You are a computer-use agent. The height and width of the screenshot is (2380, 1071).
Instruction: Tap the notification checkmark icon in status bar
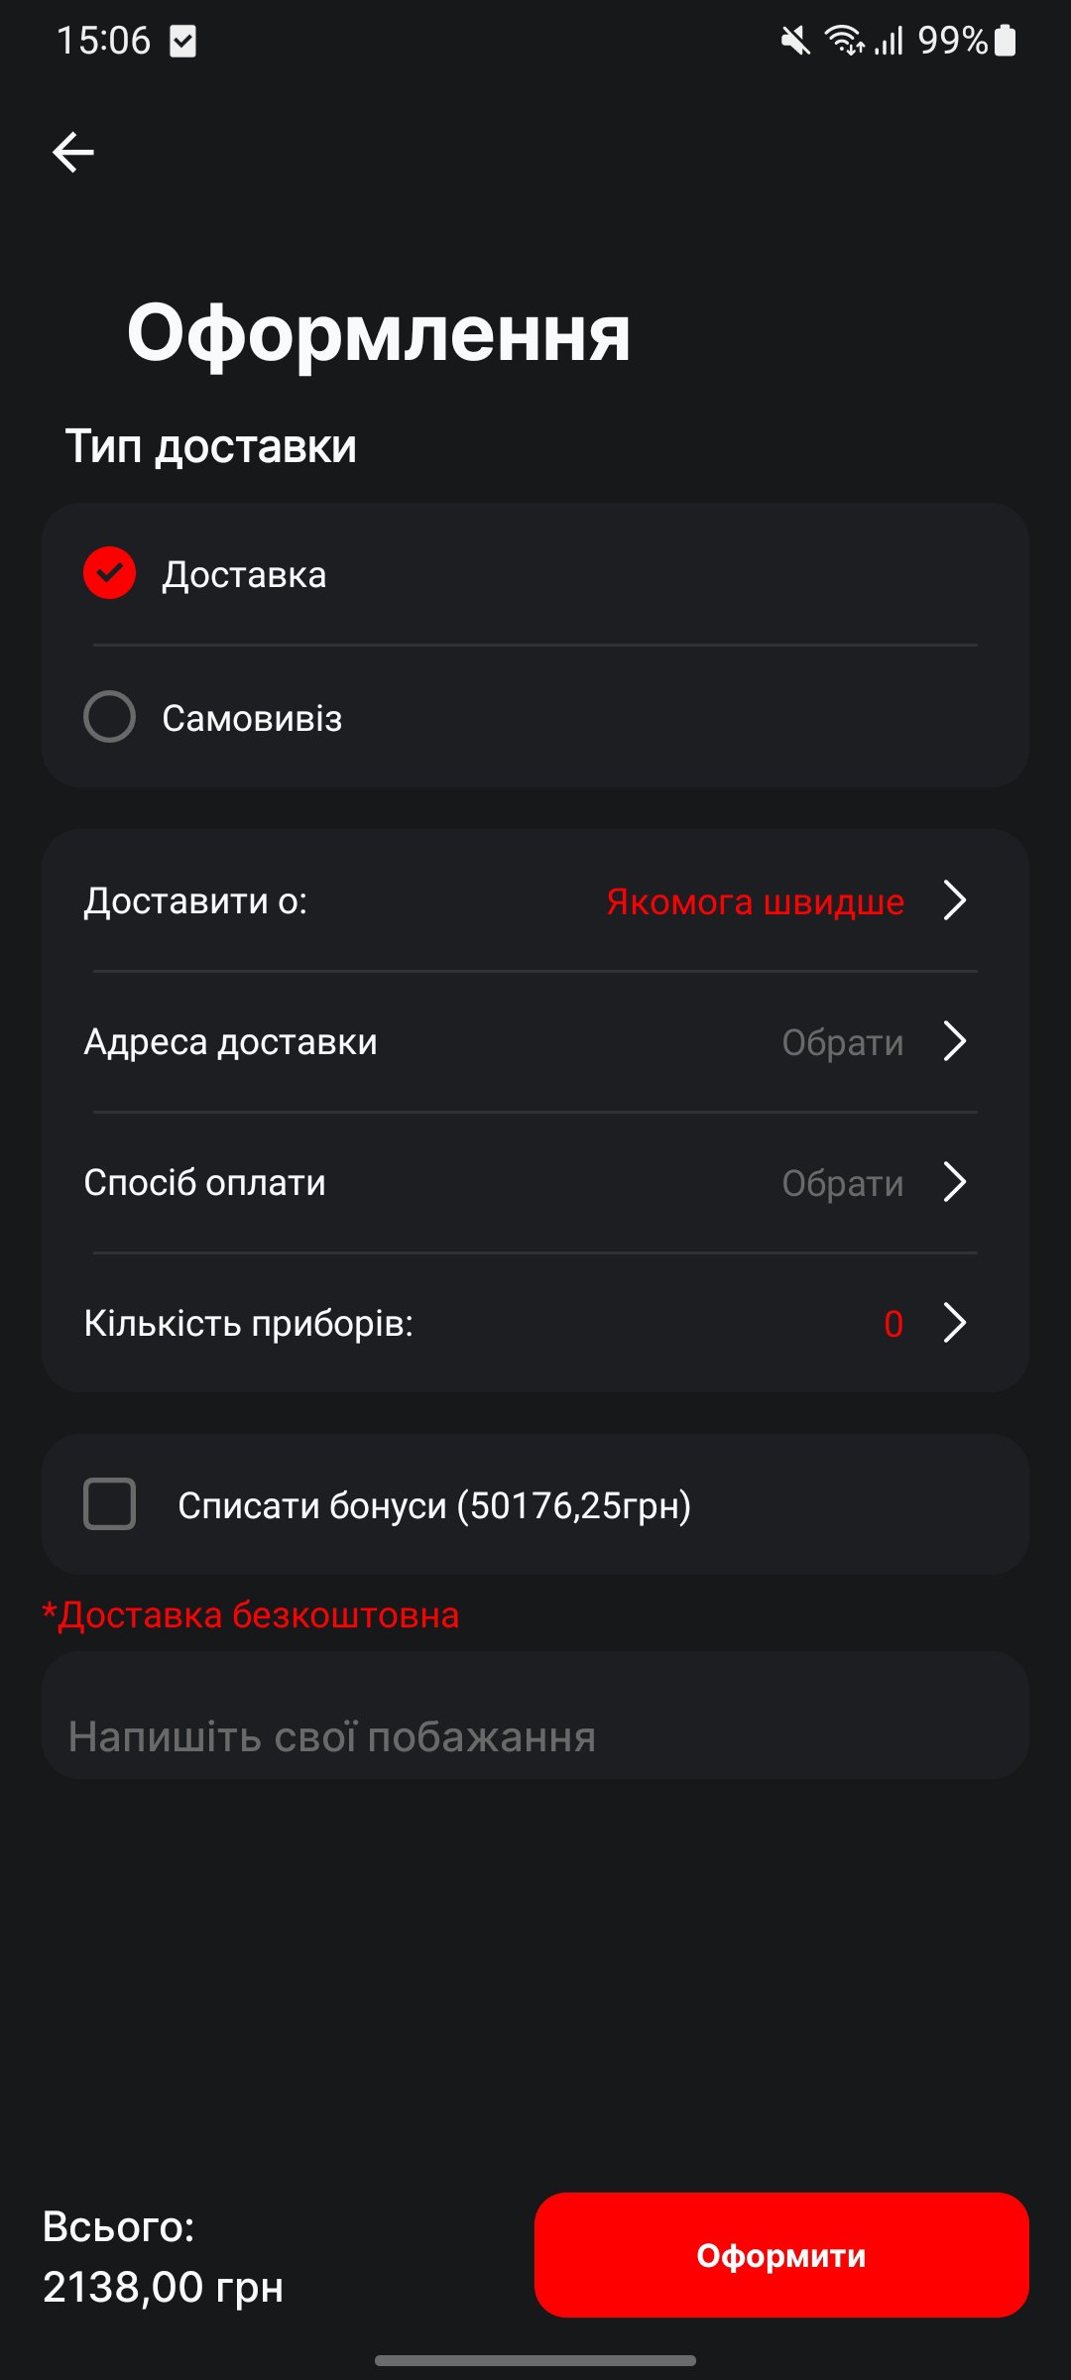pyautogui.click(x=183, y=41)
